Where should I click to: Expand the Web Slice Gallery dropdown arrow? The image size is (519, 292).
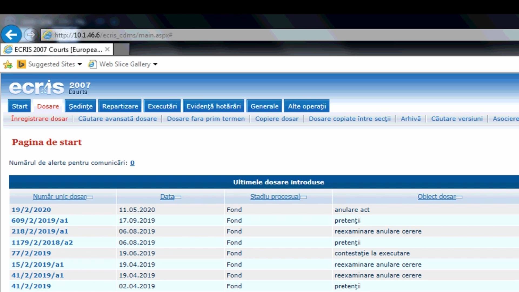click(x=155, y=64)
